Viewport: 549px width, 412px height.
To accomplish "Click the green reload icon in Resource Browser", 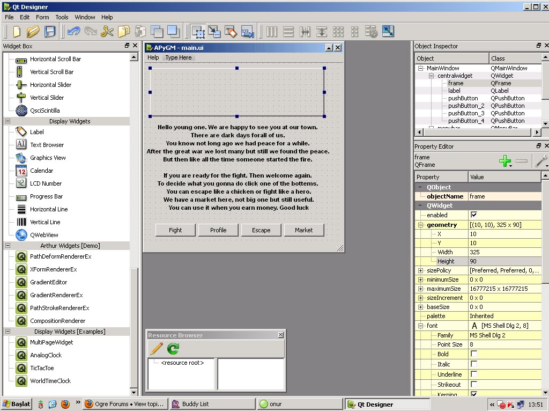I will coord(173,349).
